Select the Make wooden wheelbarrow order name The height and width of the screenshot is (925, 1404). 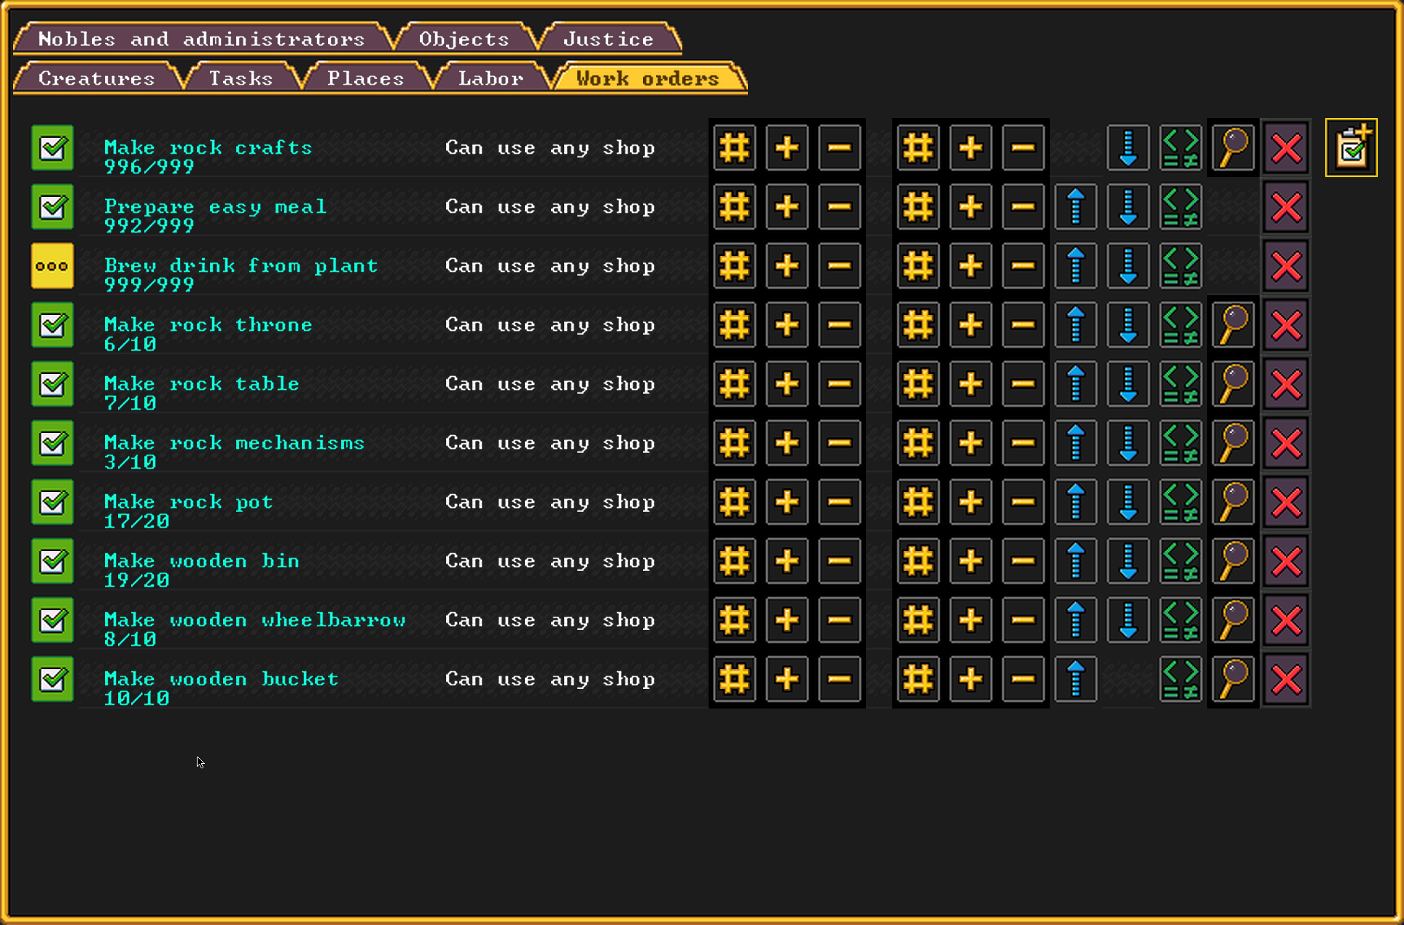(x=254, y=620)
